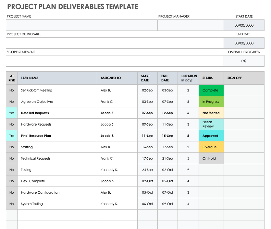This screenshot has width=271, height=229.
Task: Select the Start Date value 00/00/0000
Action: pos(244,25)
